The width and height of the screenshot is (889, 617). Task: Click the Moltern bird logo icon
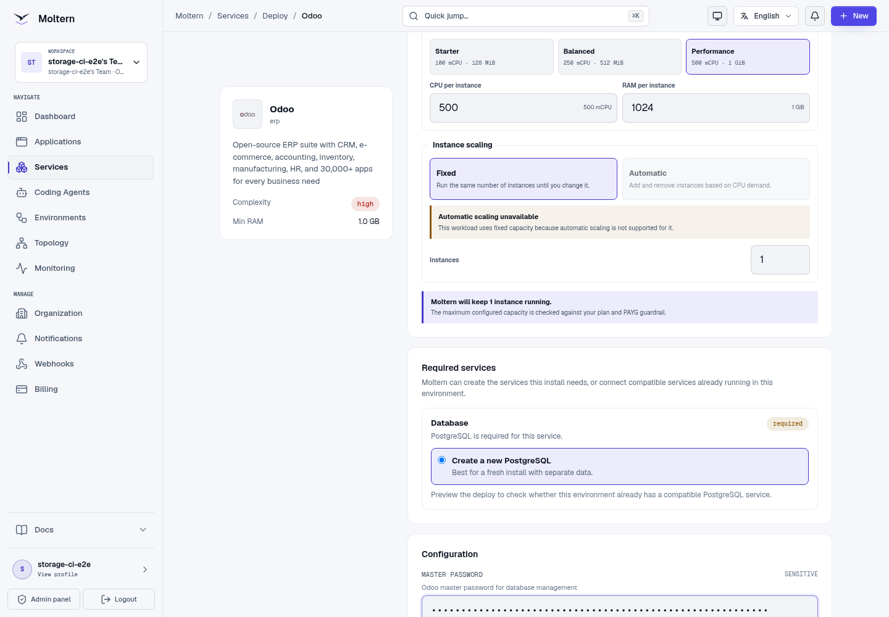click(22, 19)
